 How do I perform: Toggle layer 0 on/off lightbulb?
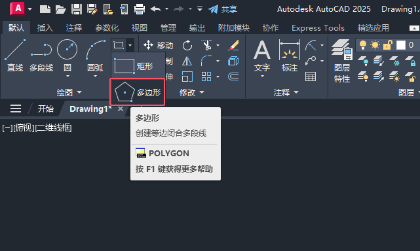[363, 45]
